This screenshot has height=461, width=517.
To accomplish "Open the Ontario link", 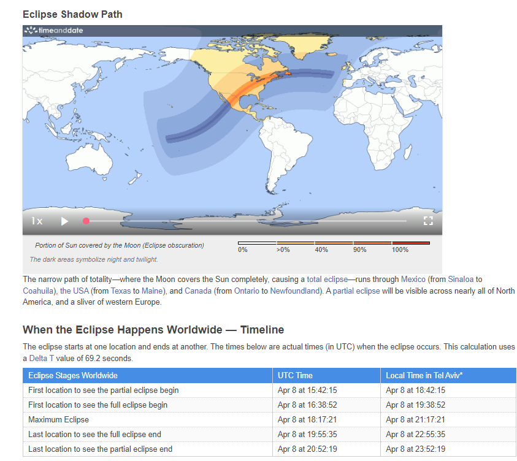I will click(247, 291).
